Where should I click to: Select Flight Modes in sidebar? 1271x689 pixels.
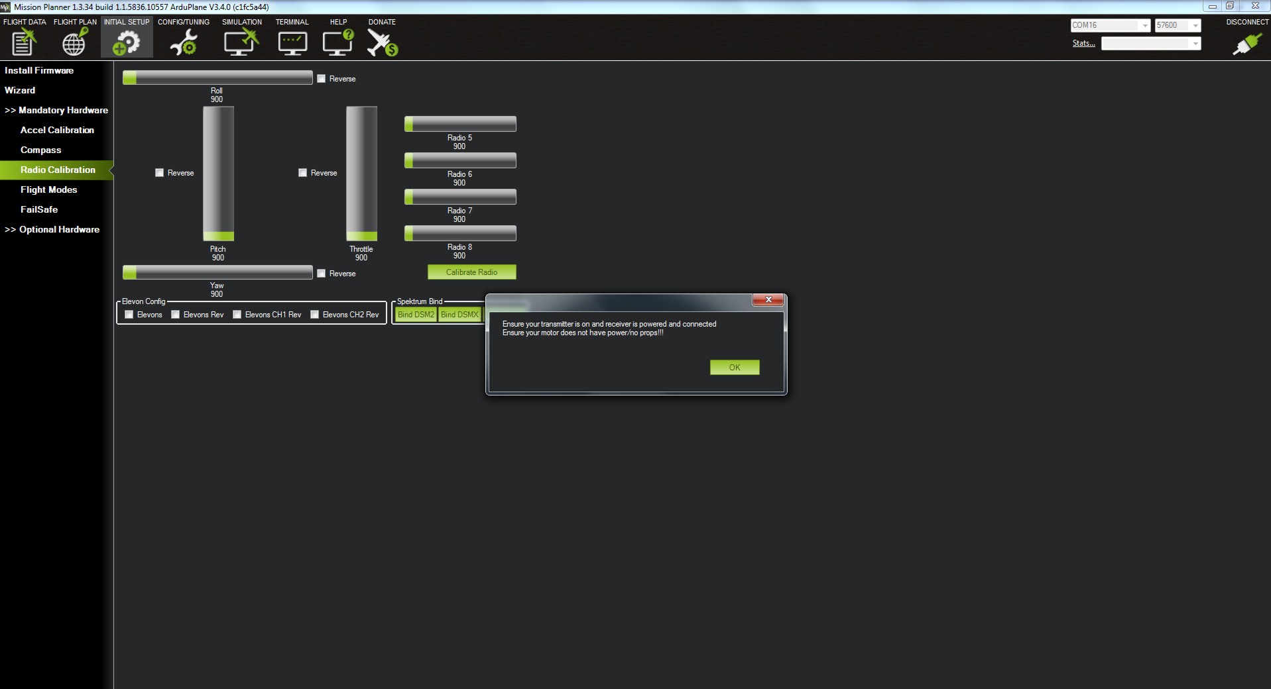coord(48,189)
